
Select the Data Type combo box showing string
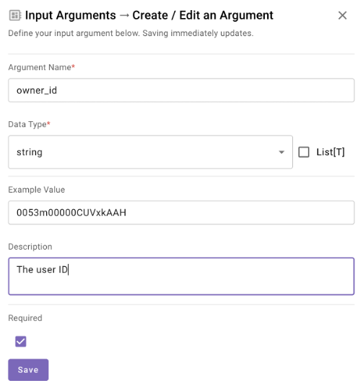tap(150, 152)
